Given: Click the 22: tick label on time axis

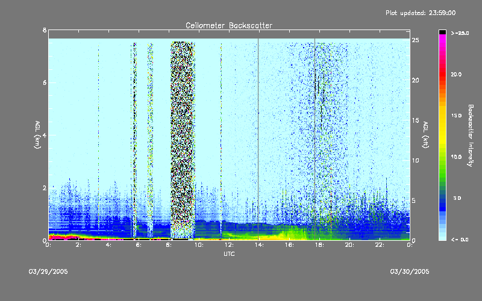Looking at the screenshot, I should coord(380,245).
